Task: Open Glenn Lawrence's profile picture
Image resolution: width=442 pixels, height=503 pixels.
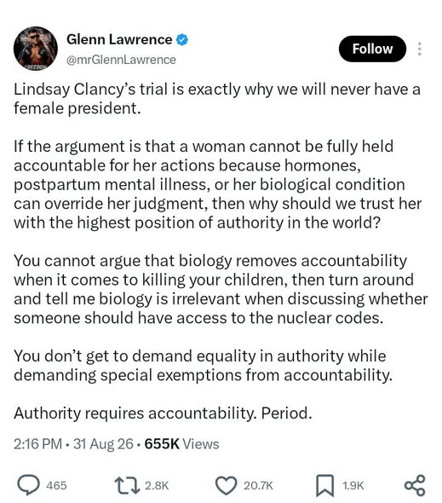Action: pyautogui.click(x=36, y=49)
